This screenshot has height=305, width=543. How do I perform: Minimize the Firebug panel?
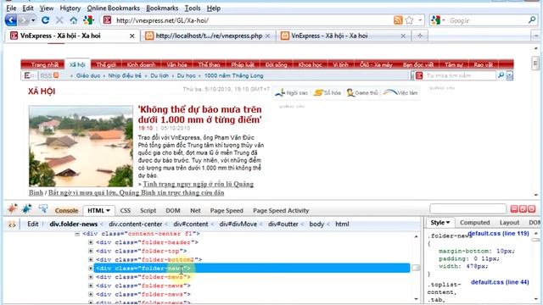pyautogui.click(x=514, y=208)
